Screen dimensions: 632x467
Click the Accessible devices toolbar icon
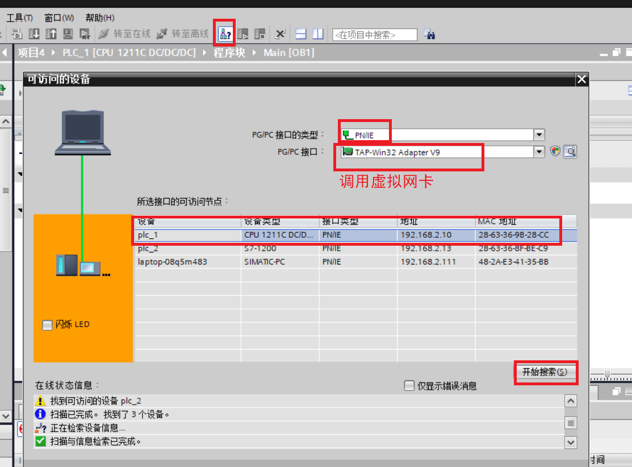coord(224,33)
